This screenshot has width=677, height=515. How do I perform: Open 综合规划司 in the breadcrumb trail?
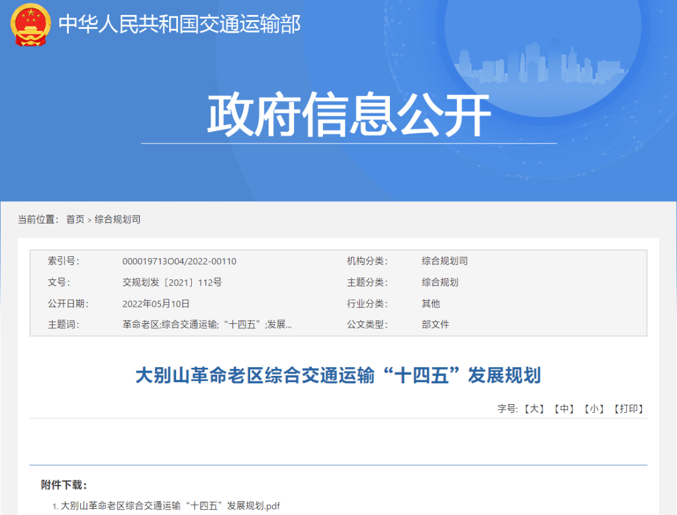tap(117, 219)
